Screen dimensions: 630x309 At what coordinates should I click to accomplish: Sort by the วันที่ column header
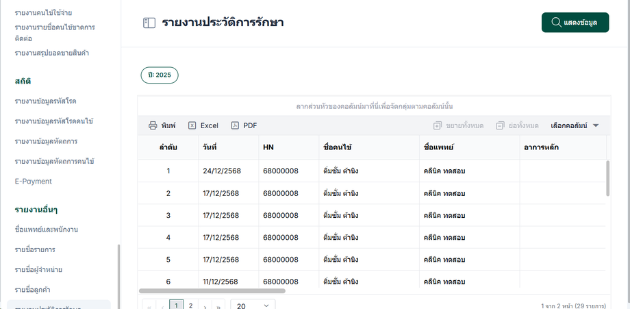coord(210,148)
